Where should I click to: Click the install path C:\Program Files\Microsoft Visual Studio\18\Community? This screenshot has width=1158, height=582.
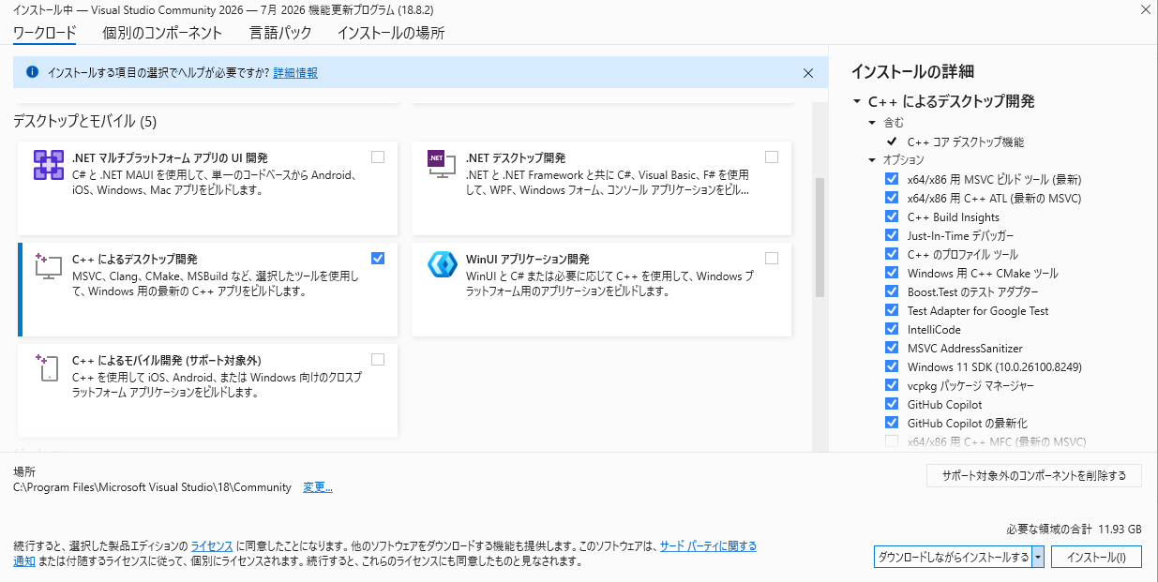[153, 487]
